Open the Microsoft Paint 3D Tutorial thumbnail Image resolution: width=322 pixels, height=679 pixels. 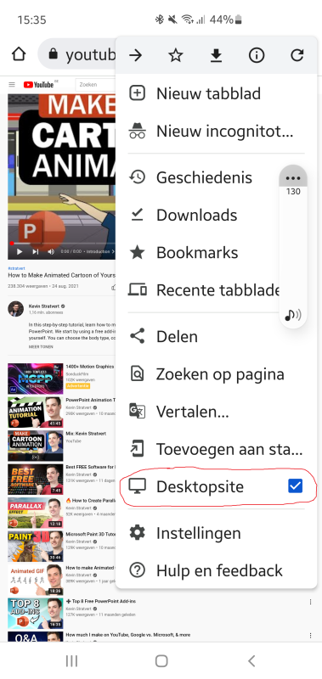[35, 547]
